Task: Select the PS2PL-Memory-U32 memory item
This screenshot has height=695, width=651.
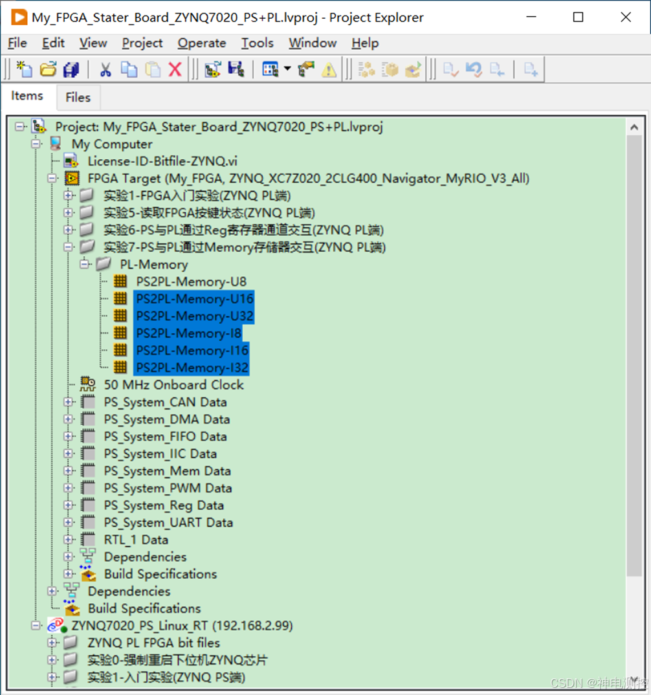Action: pos(194,316)
